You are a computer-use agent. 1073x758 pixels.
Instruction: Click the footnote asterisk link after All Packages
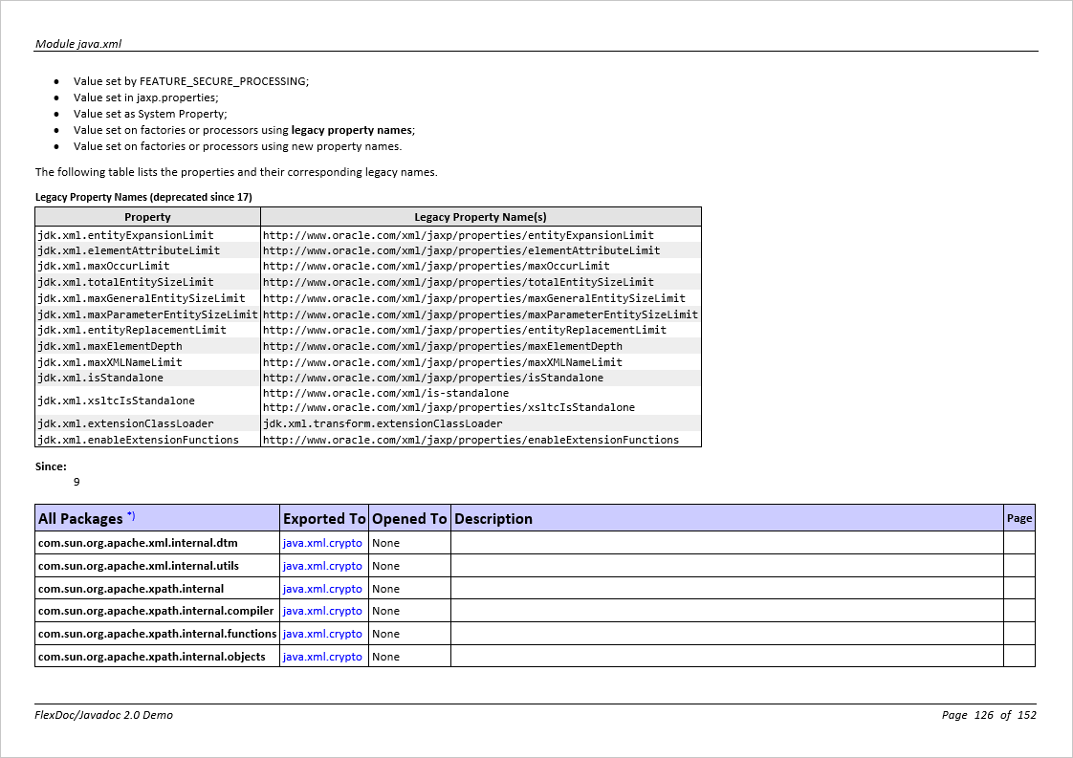pyautogui.click(x=131, y=516)
